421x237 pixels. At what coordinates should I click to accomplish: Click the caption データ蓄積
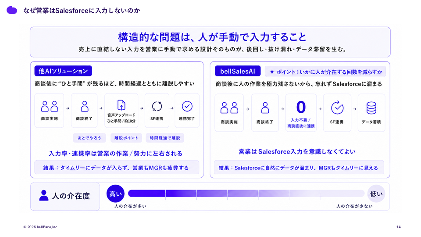pos(371,122)
